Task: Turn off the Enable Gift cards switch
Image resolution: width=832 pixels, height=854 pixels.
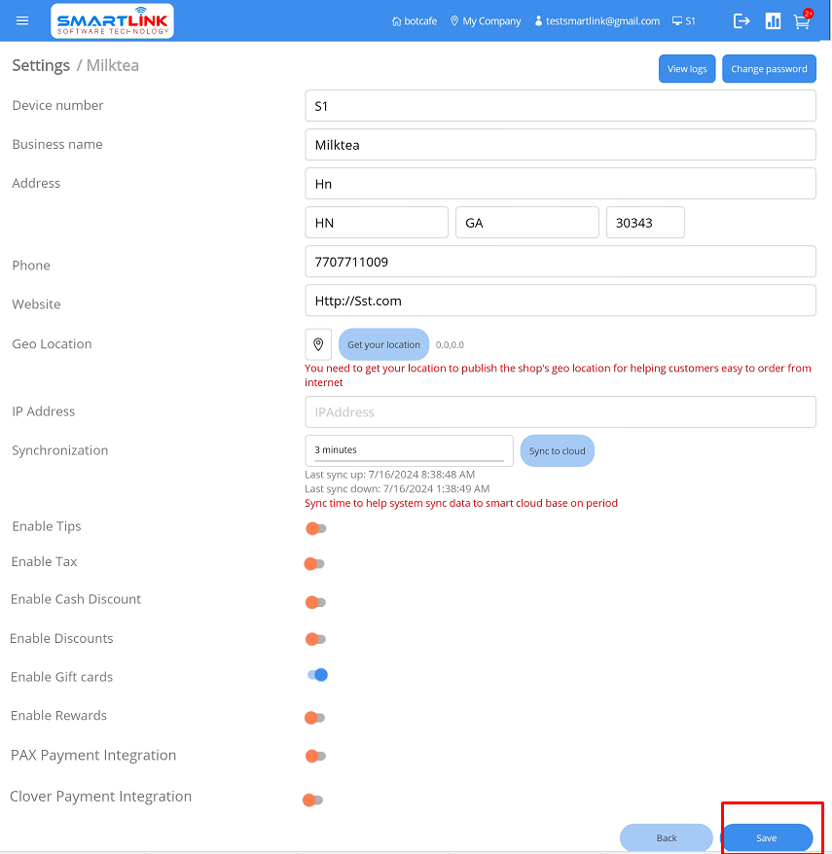Action: pyautogui.click(x=316, y=675)
